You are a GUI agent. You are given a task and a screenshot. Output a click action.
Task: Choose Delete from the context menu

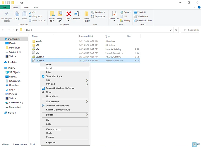pyautogui.click(x=65, y=133)
